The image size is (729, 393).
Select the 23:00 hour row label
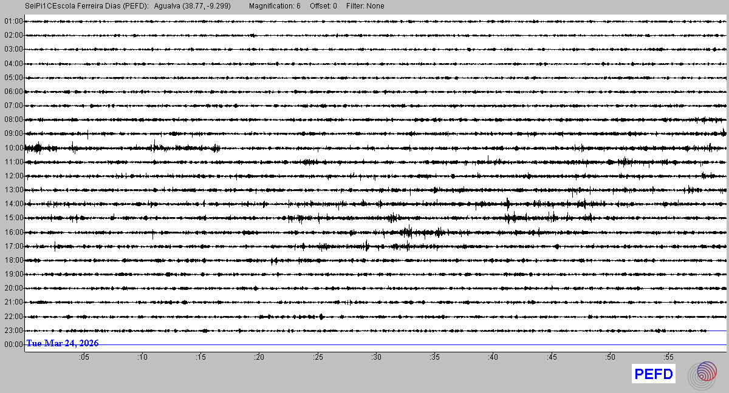[x=13, y=330]
